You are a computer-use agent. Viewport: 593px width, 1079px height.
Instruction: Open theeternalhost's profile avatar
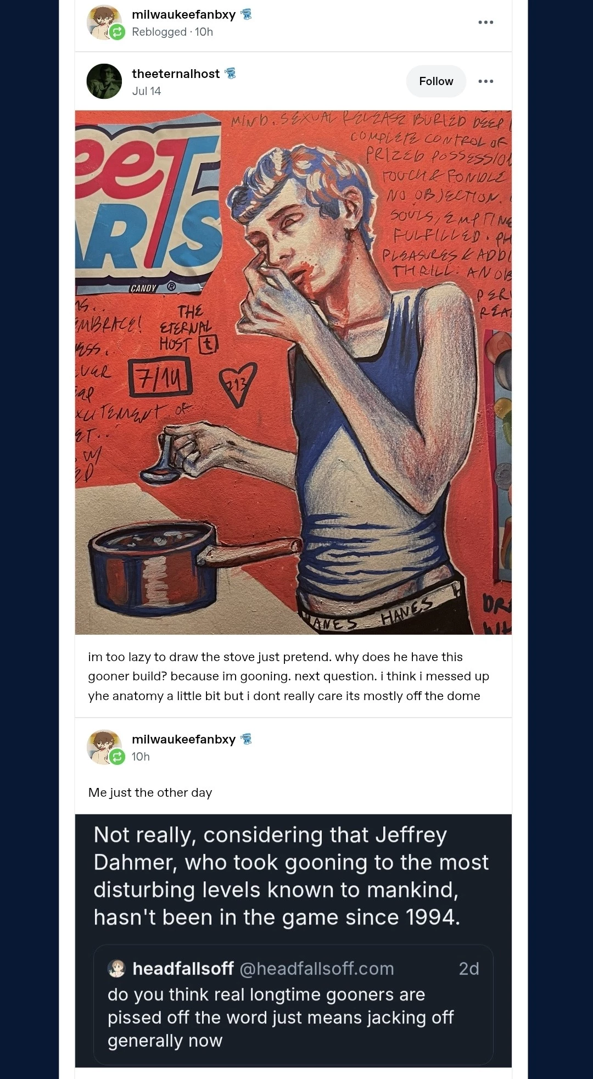coord(104,81)
